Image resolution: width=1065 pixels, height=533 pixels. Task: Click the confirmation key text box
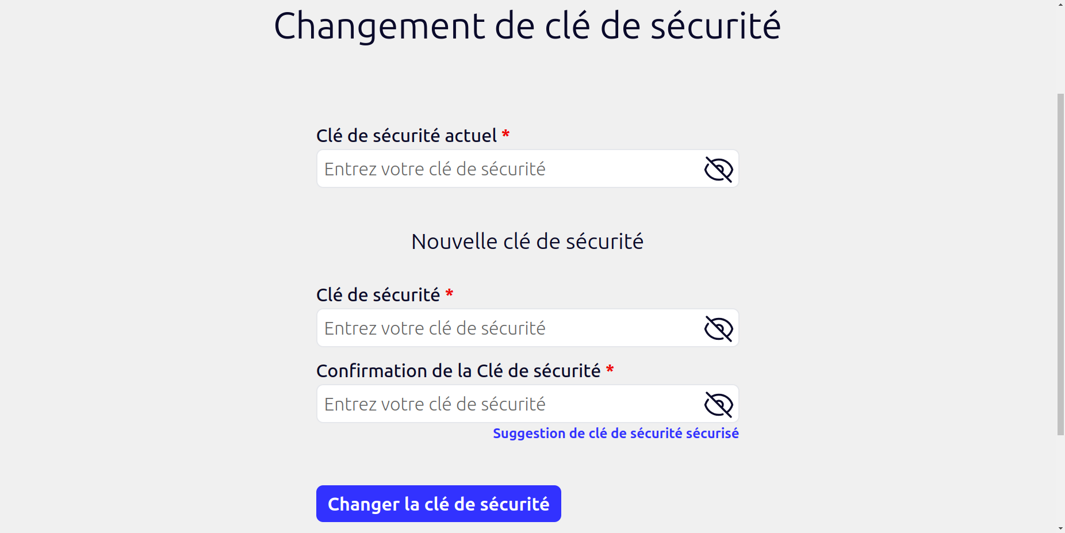(506, 404)
